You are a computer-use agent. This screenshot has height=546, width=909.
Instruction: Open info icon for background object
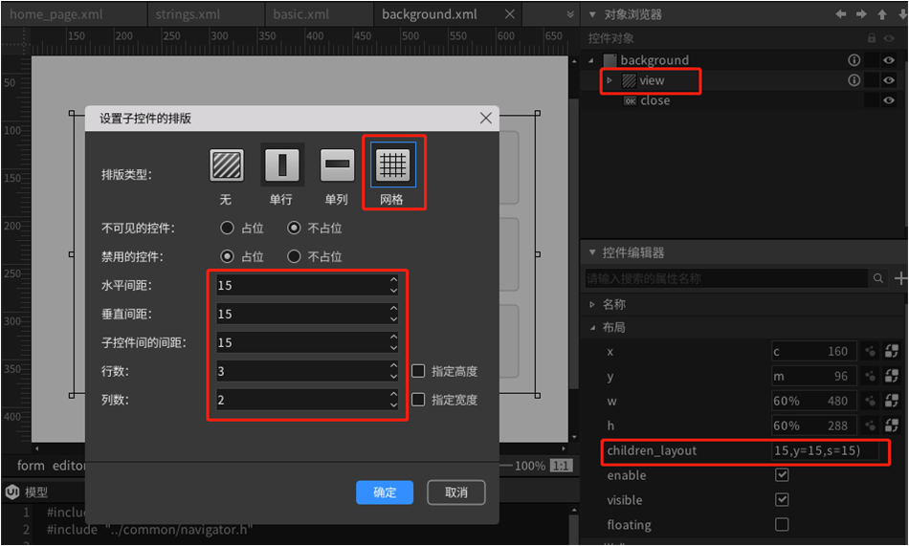pos(854,59)
